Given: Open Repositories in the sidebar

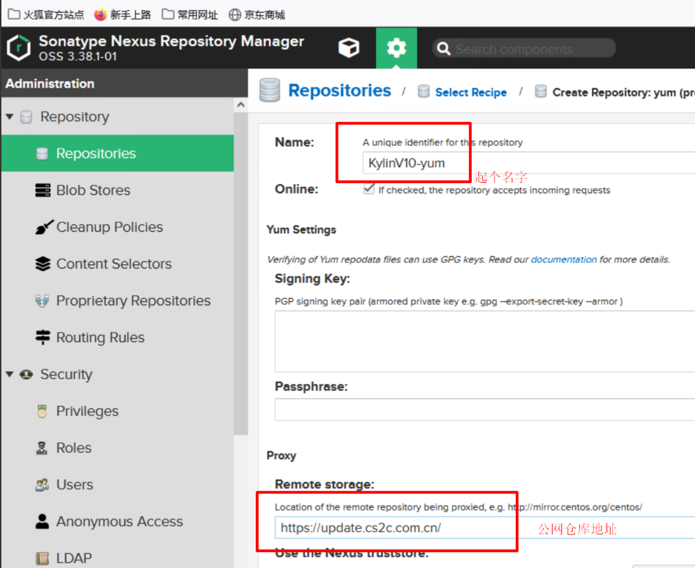Looking at the screenshot, I should tap(118, 154).
